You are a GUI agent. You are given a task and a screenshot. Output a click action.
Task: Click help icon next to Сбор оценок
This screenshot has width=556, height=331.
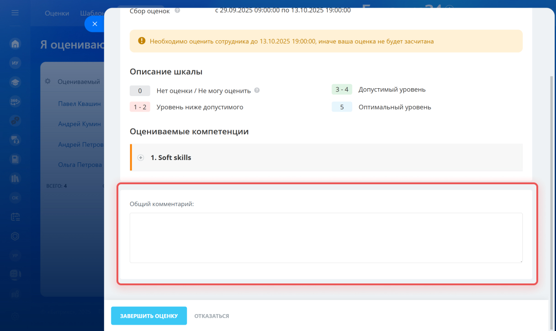177,10
